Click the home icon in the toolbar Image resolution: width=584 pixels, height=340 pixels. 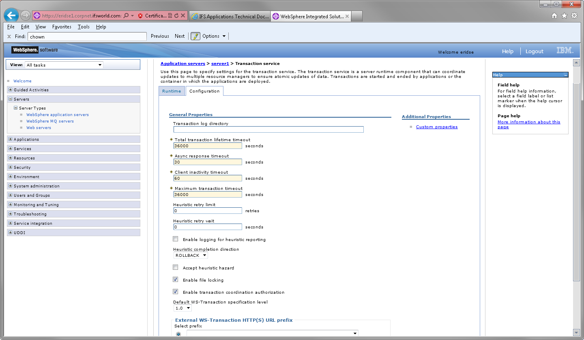click(x=554, y=15)
